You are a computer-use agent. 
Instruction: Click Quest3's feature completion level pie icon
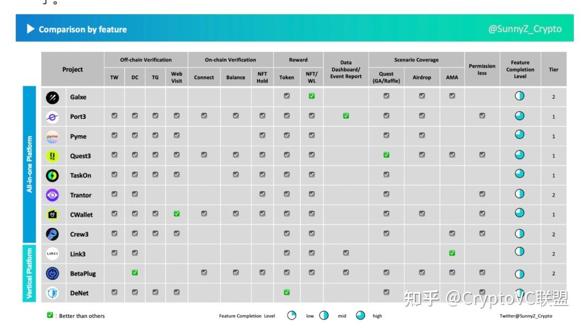coord(520,155)
